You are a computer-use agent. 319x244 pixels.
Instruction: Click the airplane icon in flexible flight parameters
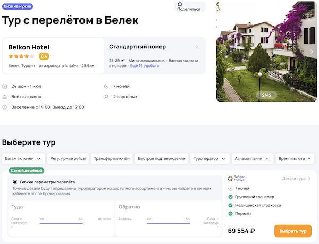pos(15,182)
